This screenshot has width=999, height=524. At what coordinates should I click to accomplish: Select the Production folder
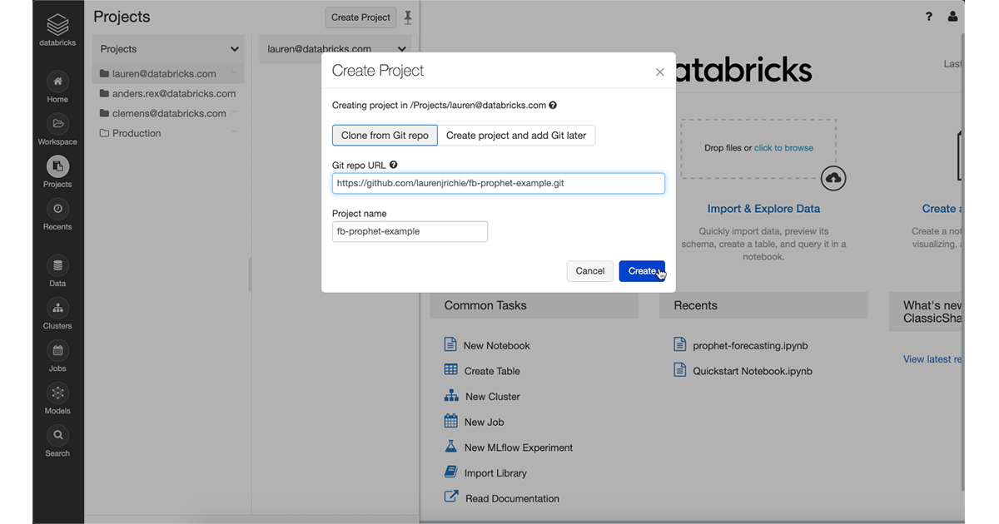136,133
